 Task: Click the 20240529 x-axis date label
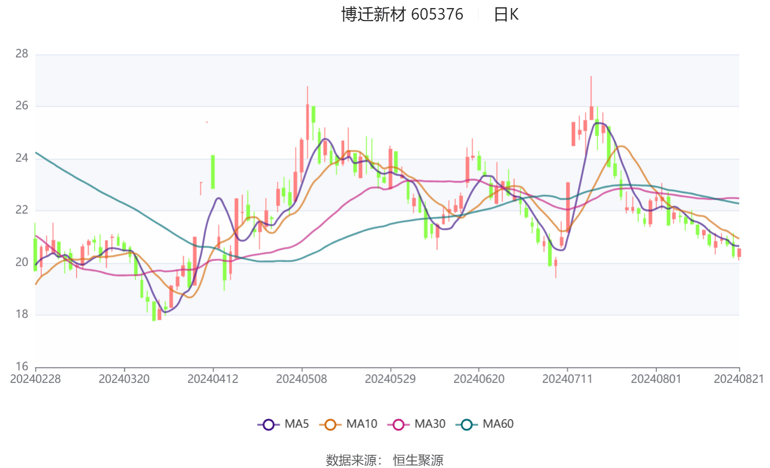click(390, 379)
